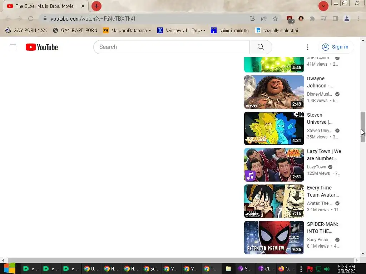
Task: Go to YouTube home via logo
Action: [x=42, y=47]
